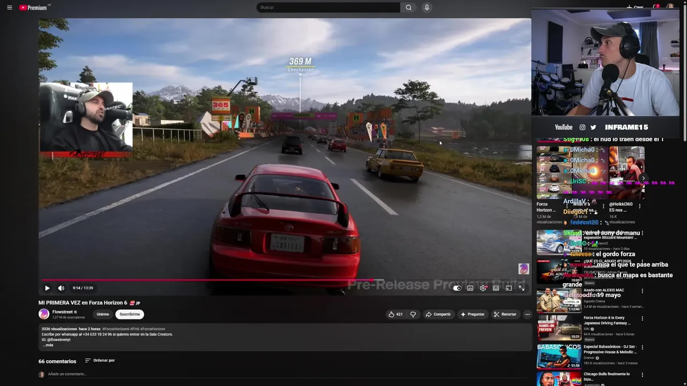The height and width of the screenshot is (386, 687).
Task: Mute the video volume
Action: (61, 288)
